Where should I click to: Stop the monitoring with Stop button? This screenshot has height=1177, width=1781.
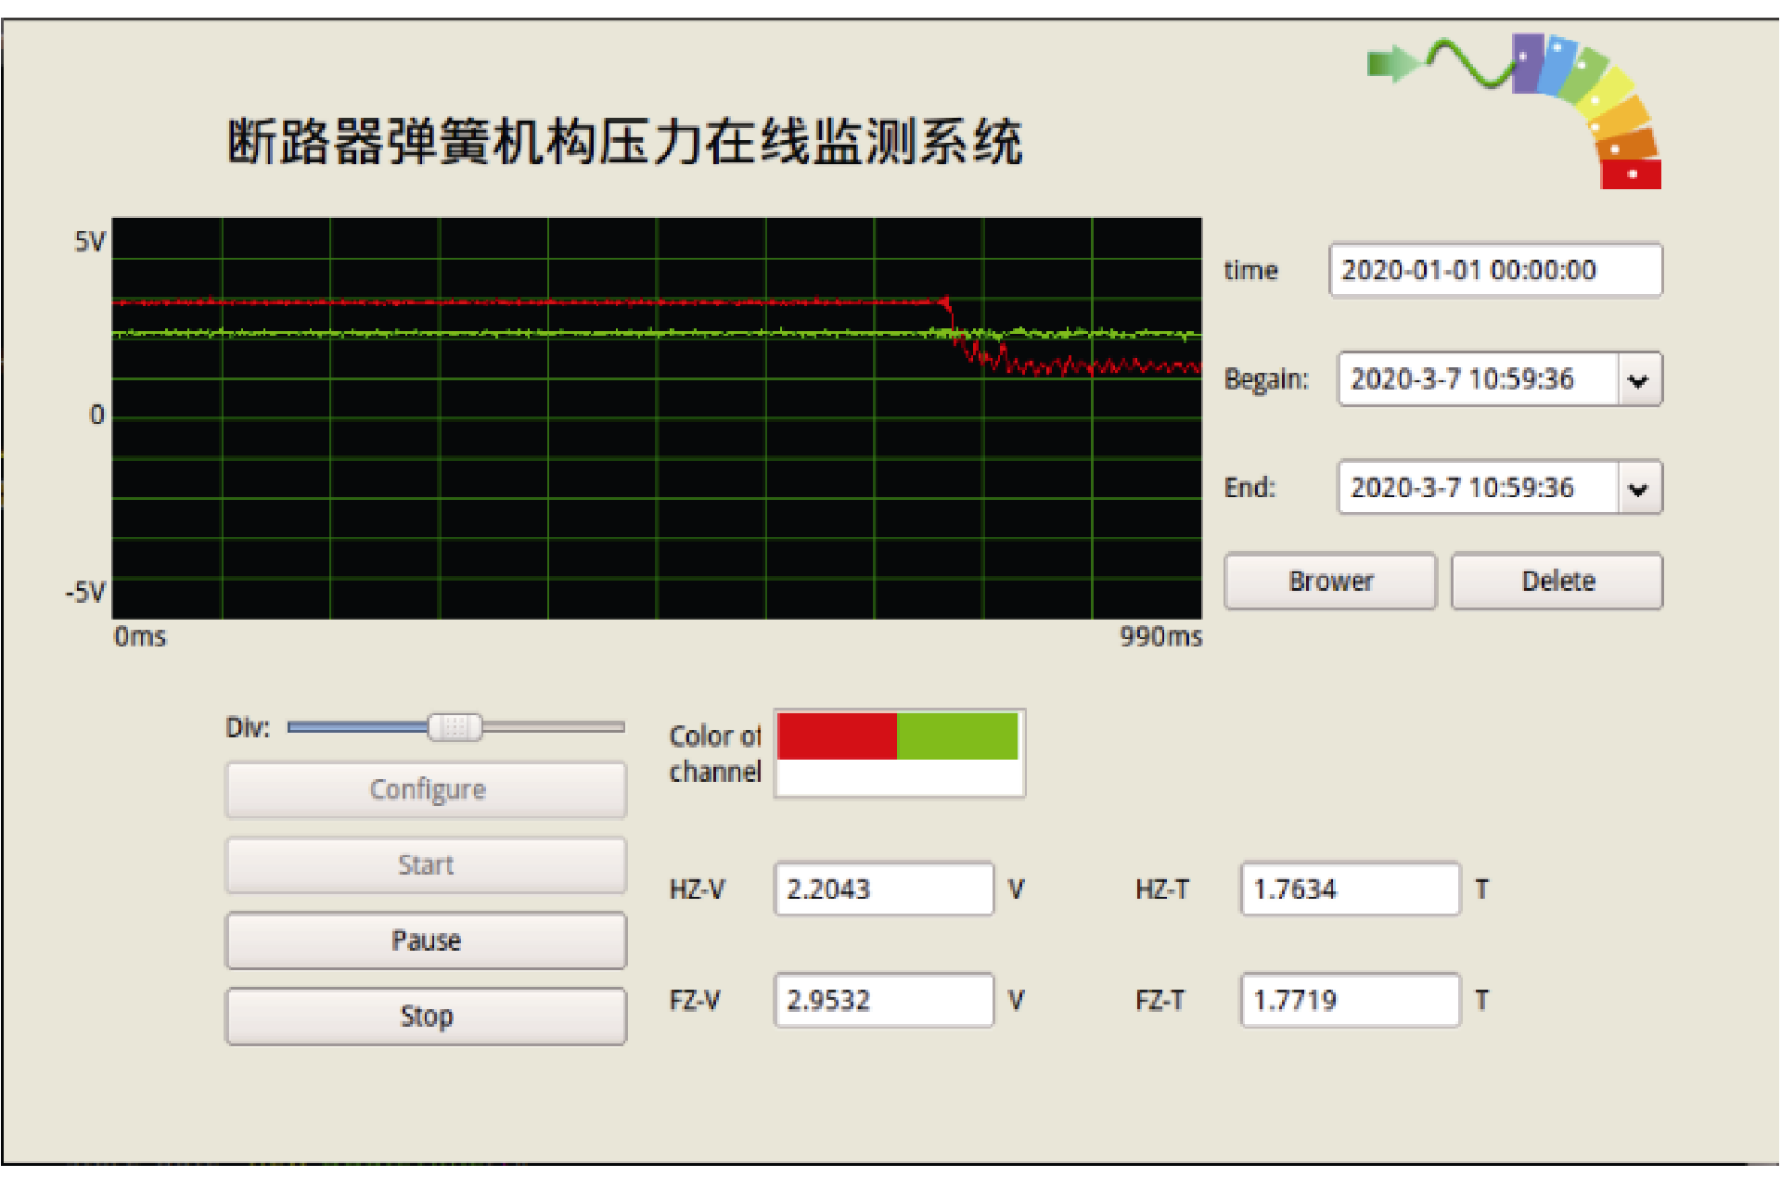pyautogui.click(x=427, y=1017)
